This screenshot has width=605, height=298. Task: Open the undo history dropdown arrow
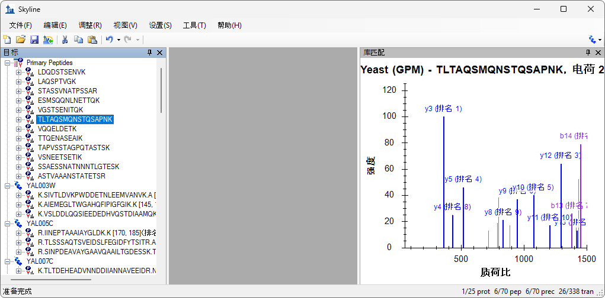(119, 40)
